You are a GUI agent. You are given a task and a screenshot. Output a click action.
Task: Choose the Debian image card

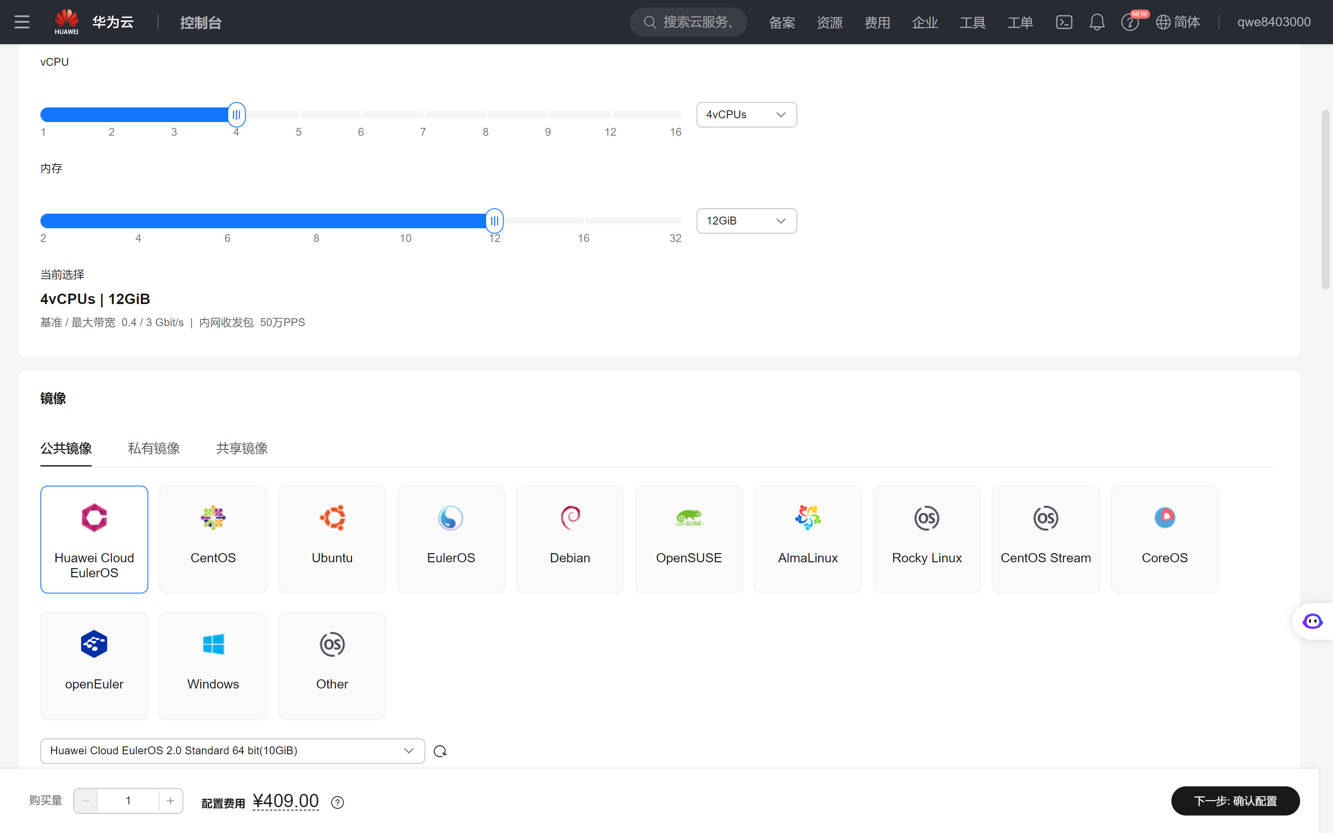pos(569,539)
